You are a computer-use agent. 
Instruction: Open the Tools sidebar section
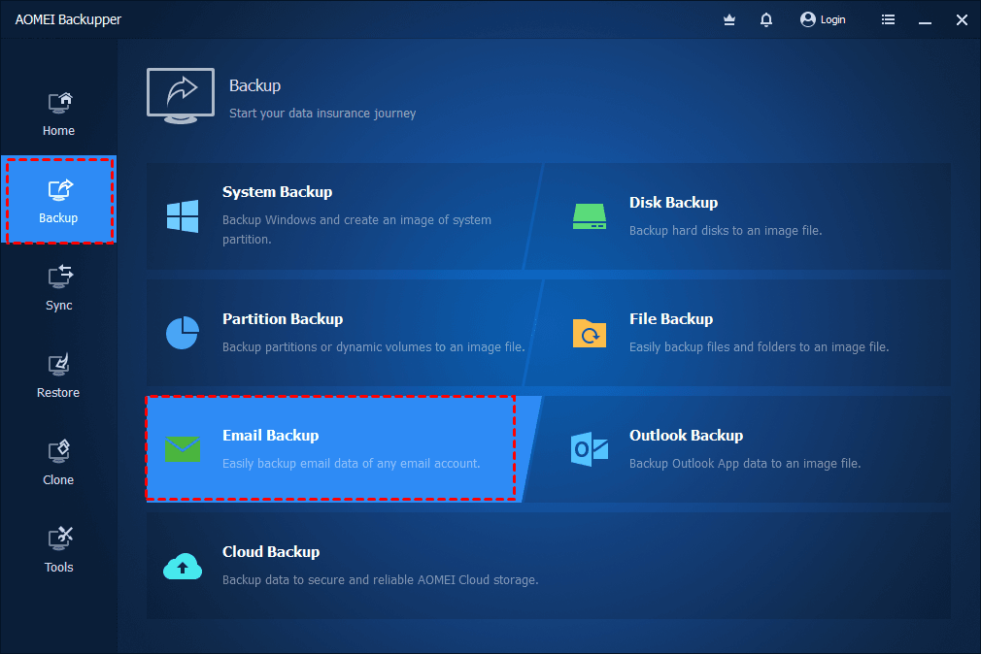click(58, 550)
